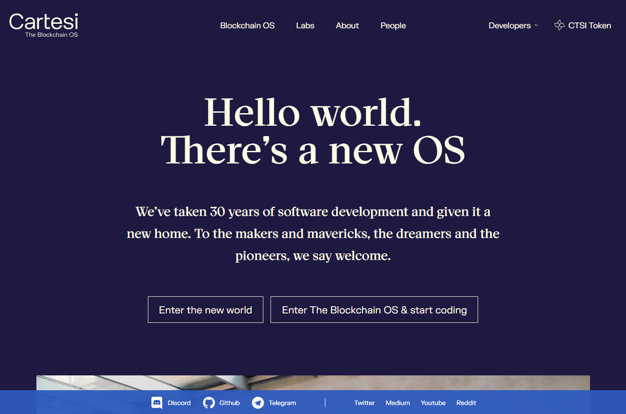Click Enter the new world button
This screenshot has width=626, height=414.
[x=205, y=309]
